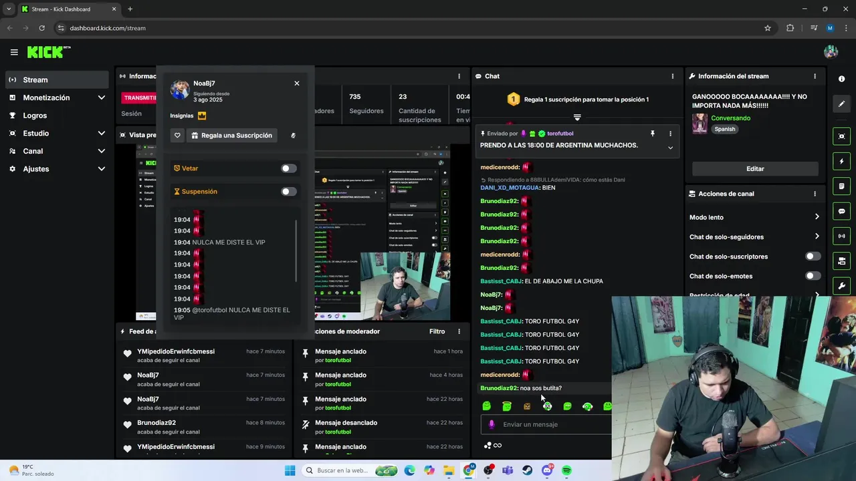
Task: Open Spotify from the taskbar
Action: tap(566, 470)
